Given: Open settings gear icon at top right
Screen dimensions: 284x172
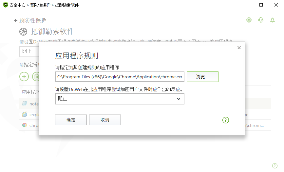Looking at the screenshot, I should [249, 20].
